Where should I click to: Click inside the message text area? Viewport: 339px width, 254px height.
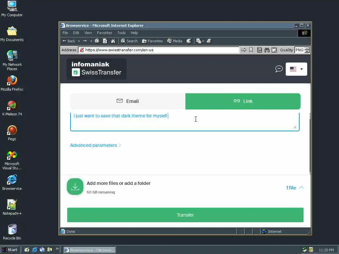[185, 122]
